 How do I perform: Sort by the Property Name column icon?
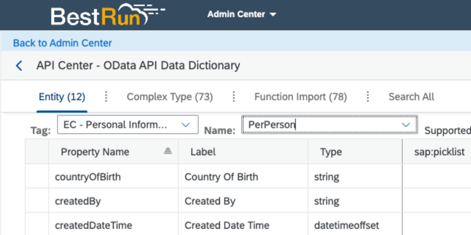[168, 152]
